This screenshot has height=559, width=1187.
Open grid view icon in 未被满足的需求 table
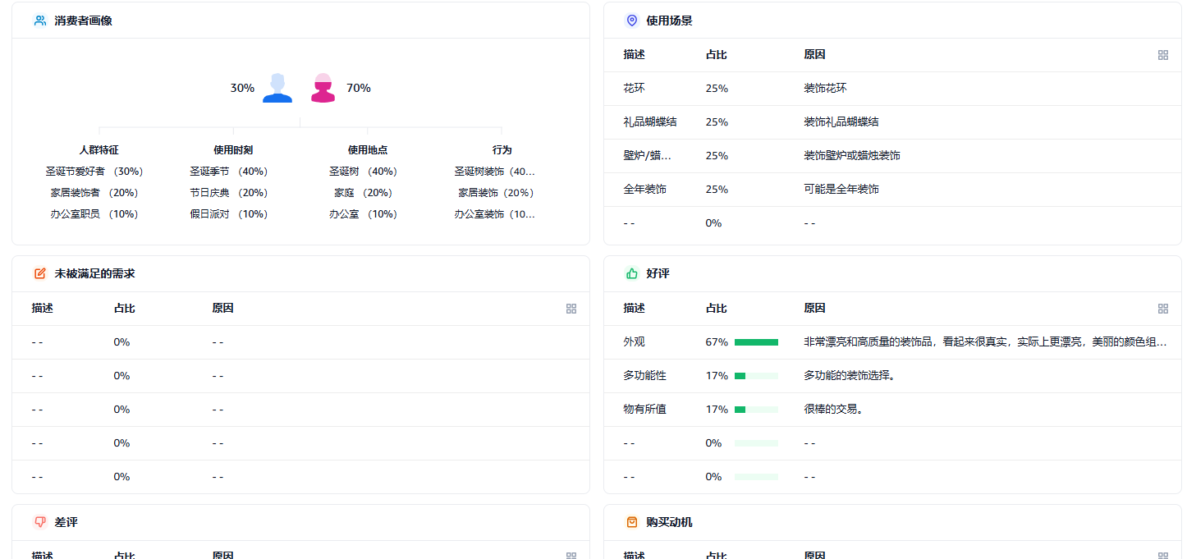point(571,309)
